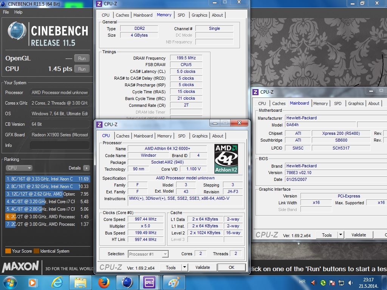387x290 pixels.
Task: Click Z icon in CPU-Z Mainboard window title
Action: tap(255, 92)
